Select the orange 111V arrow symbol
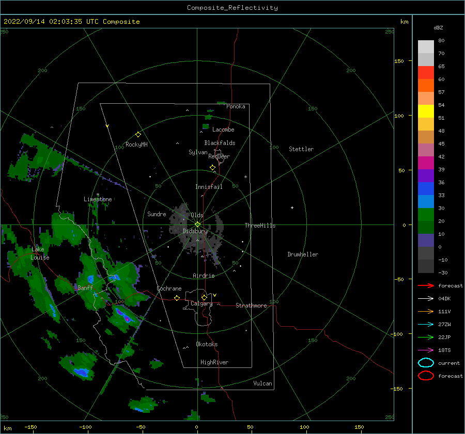 point(426,311)
